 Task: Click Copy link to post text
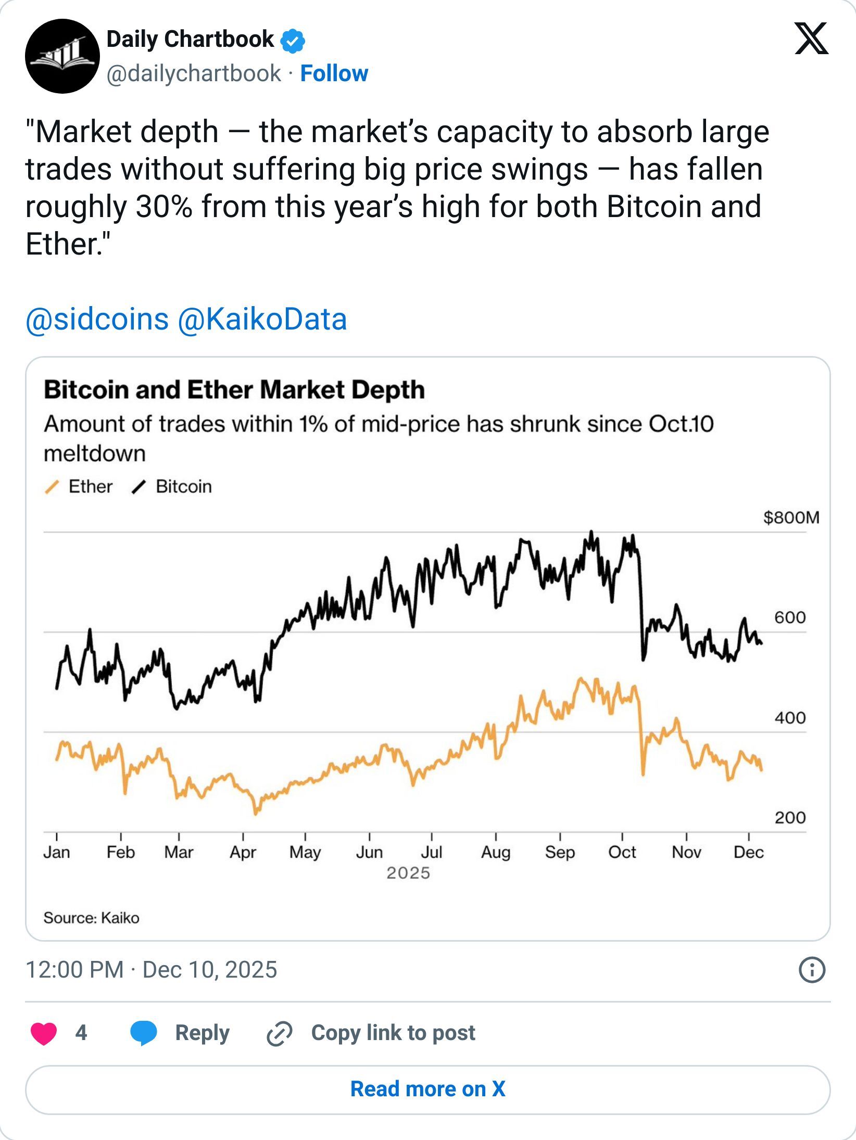pyautogui.click(x=393, y=1033)
